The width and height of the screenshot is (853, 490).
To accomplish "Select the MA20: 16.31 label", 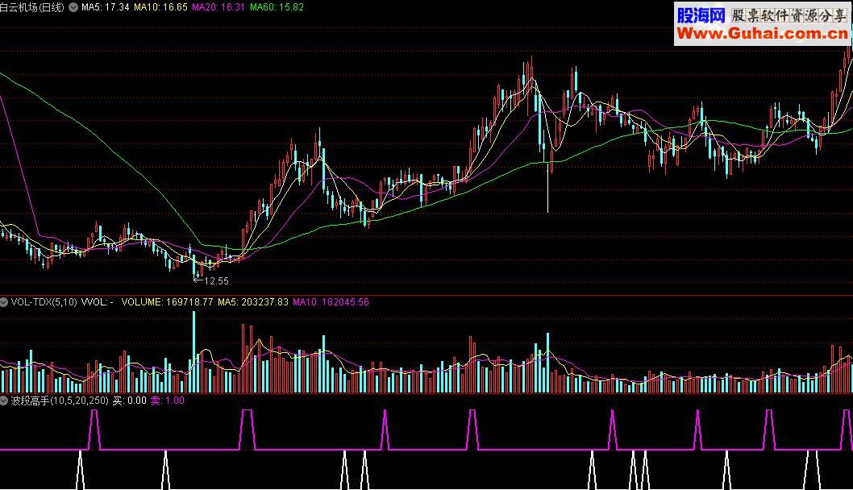I will (x=218, y=7).
